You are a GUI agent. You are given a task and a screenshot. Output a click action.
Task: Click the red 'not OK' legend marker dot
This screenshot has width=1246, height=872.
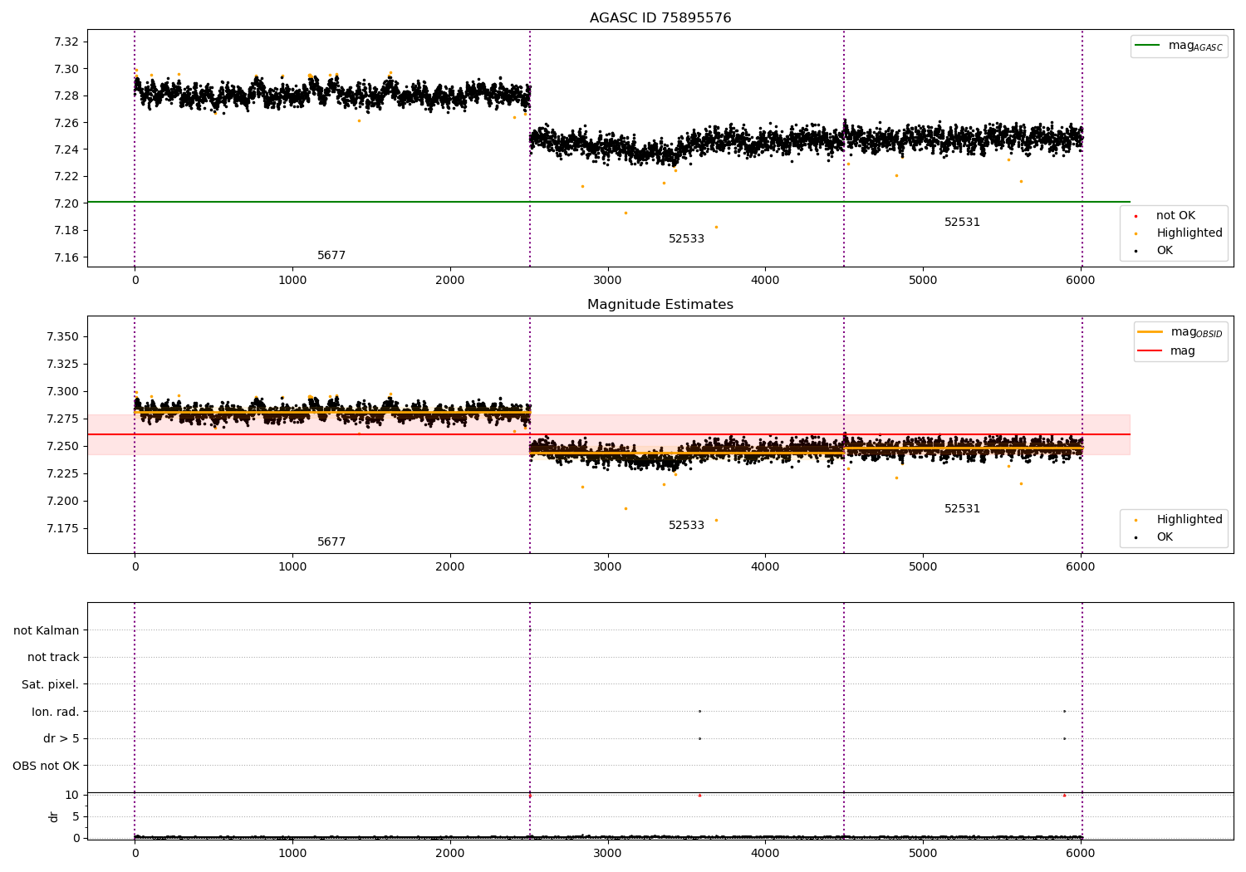(x=1136, y=216)
